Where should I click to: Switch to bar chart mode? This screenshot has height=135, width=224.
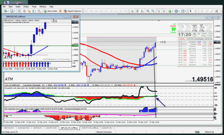(132, 11)
